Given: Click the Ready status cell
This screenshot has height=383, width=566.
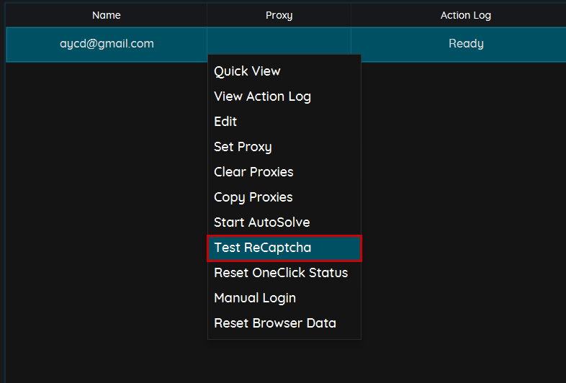Looking at the screenshot, I should pyautogui.click(x=465, y=44).
